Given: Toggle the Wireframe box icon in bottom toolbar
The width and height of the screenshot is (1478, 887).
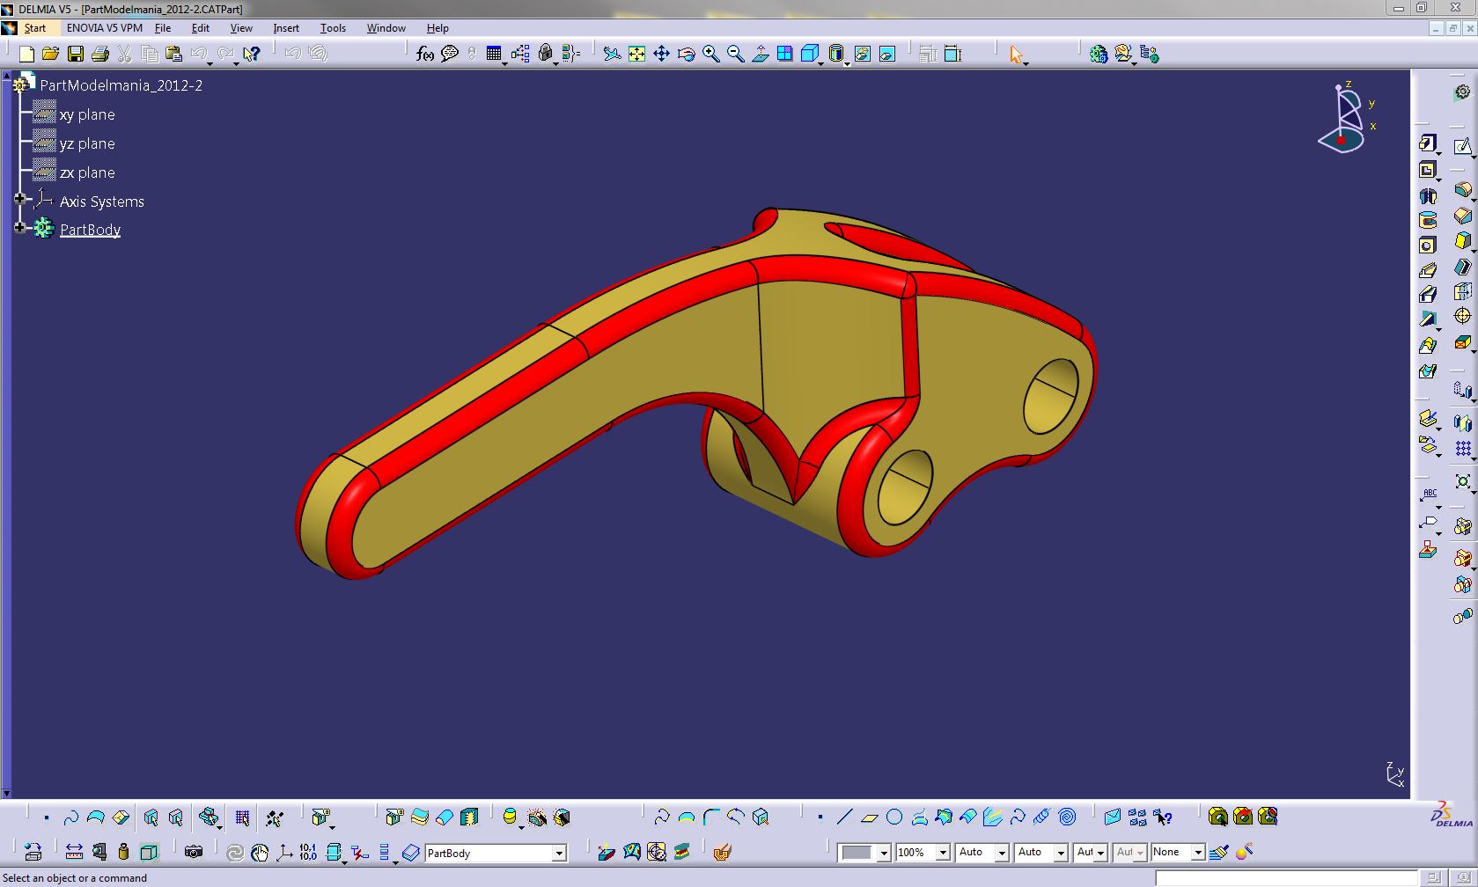Looking at the screenshot, I should (x=149, y=852).
